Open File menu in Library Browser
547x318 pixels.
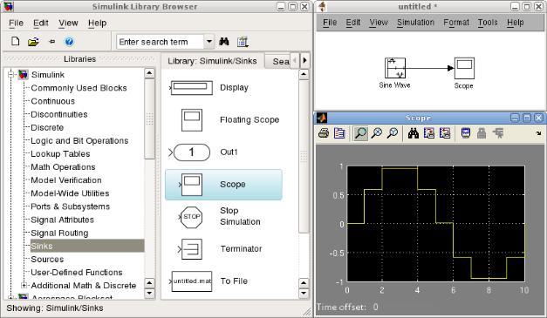[x=16, y=23]
